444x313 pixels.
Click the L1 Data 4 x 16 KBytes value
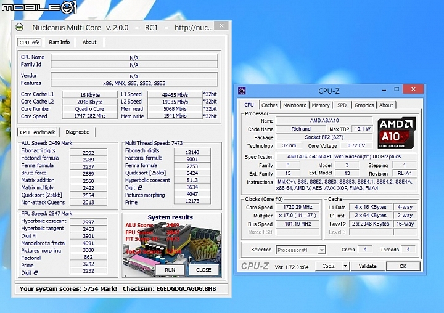click(371, 207)
